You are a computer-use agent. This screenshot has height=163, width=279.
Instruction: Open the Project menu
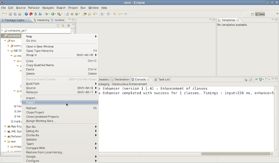[x=73, y=8]
